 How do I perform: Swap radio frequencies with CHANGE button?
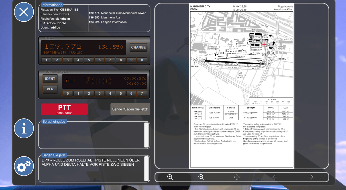coord(138,48)
